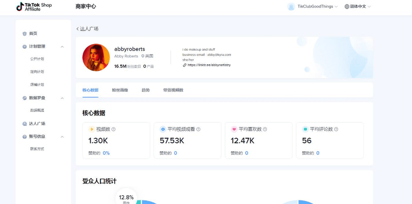Collapse the 账号信息 sidebar section
The image size is (412, 204).
(x=62, y=137)
